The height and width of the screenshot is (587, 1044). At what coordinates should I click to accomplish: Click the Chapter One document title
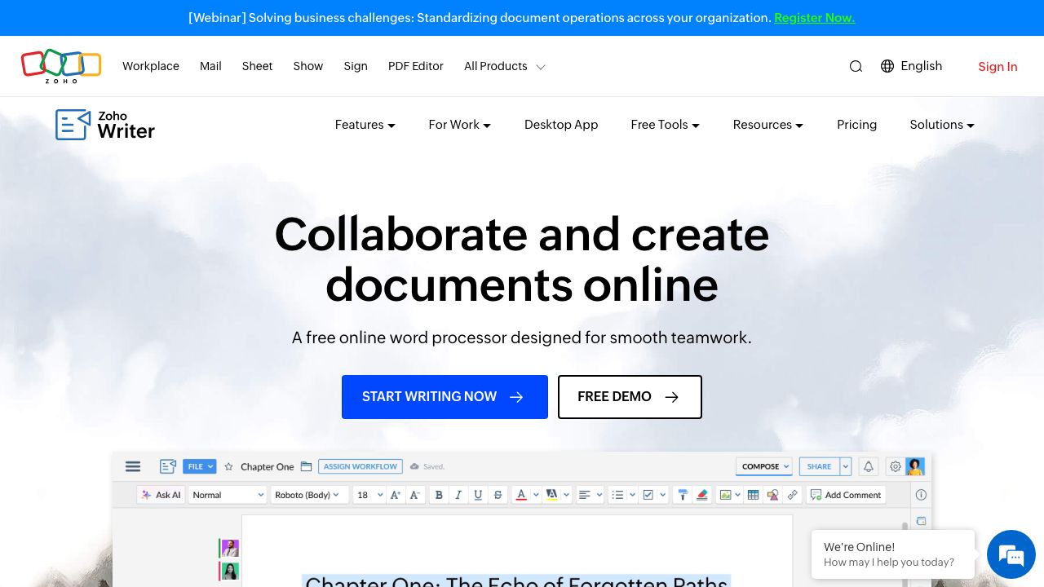(x=267, y=466)
